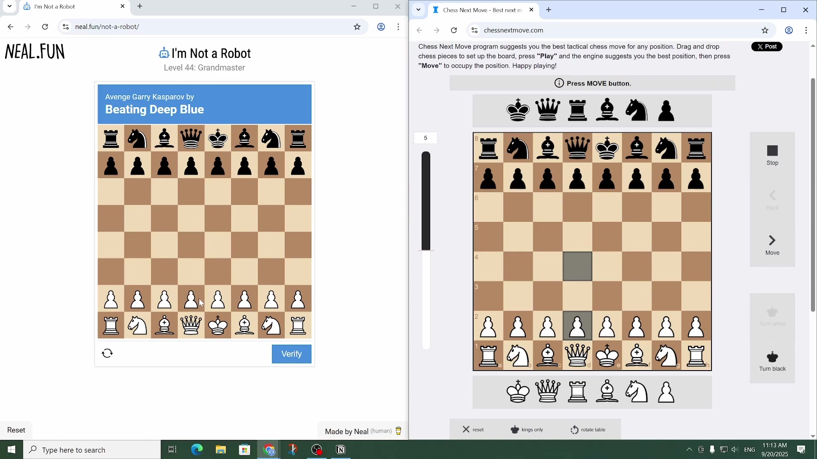Close the I'm Not a Robot tab

tap(123, 6)
